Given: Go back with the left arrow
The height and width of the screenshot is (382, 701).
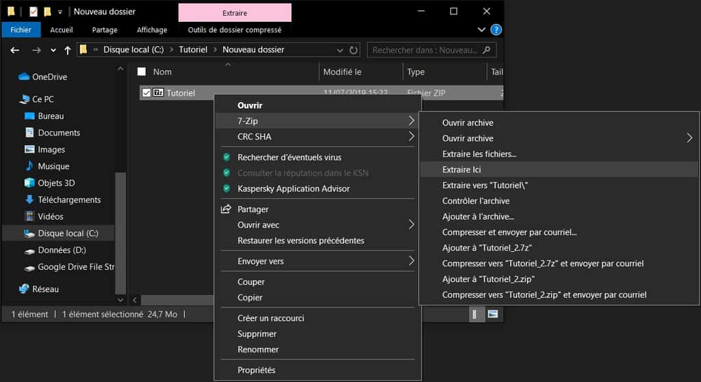Looking at the screenshot, I should click(15, 50).
